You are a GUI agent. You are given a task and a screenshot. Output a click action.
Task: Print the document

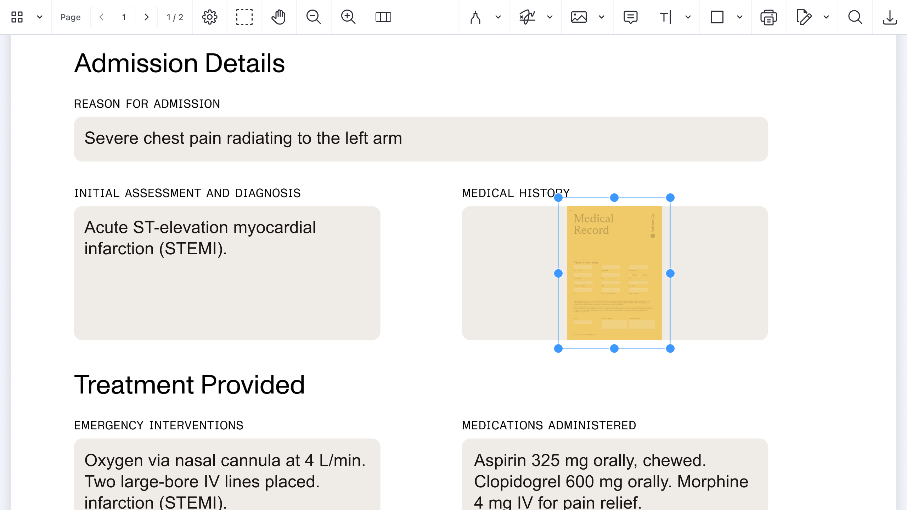(x=768, y=17)
